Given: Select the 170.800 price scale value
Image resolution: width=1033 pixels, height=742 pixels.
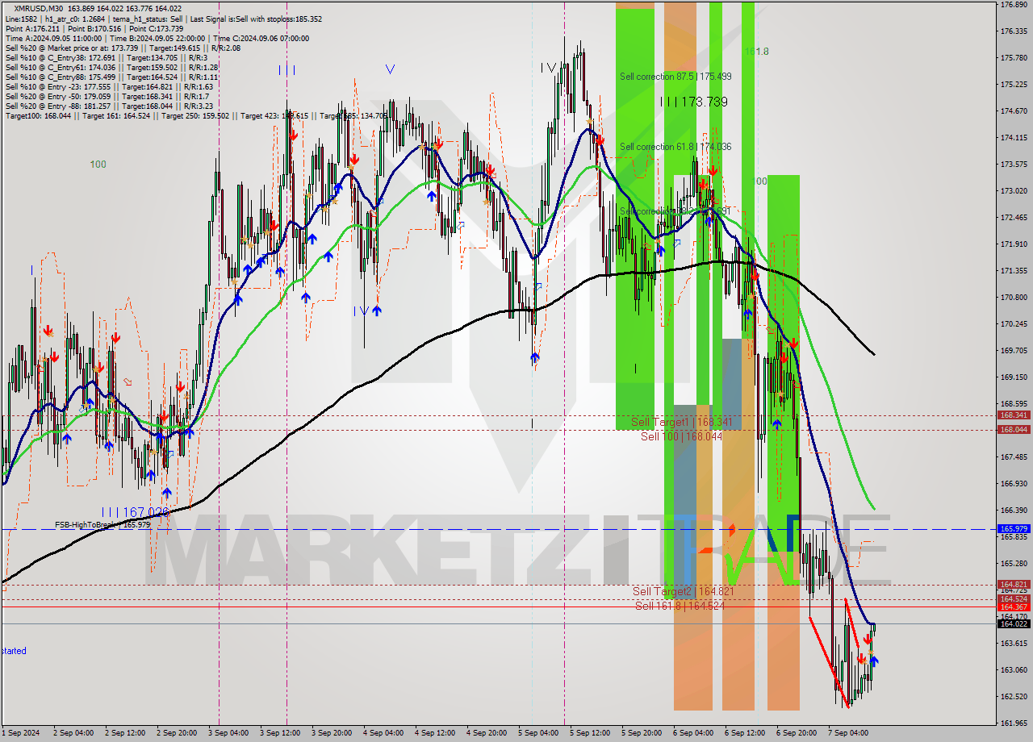Looking at the screenshot, I should point(1014,298).
